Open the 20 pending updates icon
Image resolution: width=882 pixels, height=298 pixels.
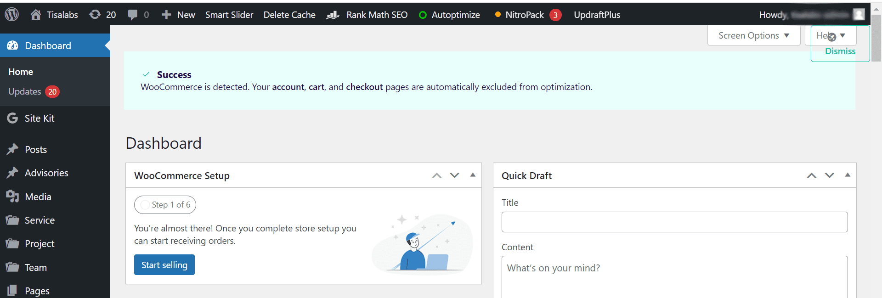tap(95, 15)
